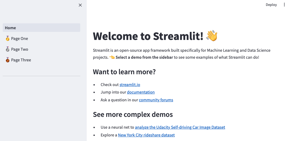This screenshot has height=141, width=286.
Task: Visit the community forums link
Action: [156, 100]
